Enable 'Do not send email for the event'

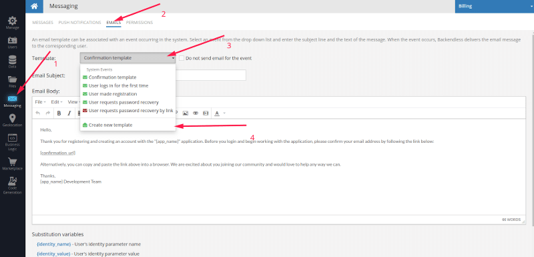182,58
